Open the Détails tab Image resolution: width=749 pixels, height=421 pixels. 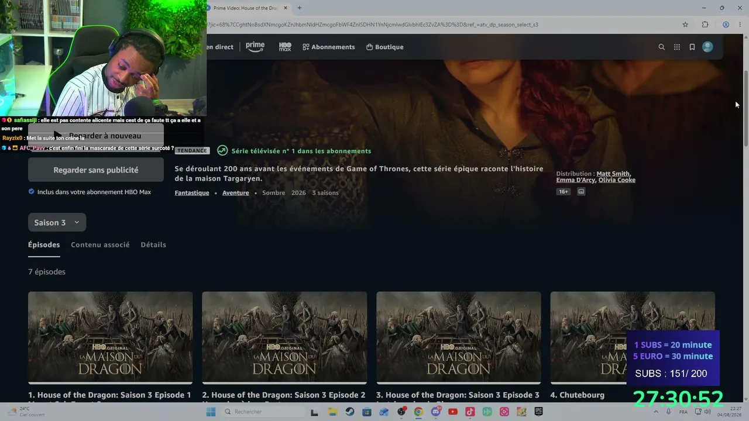click(x=153, y=244)
